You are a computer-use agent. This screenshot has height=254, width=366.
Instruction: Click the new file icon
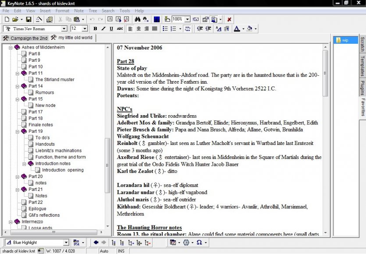pos(7,19)
